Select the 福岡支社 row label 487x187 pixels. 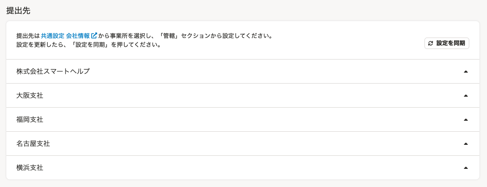click(x=30, y=119)
